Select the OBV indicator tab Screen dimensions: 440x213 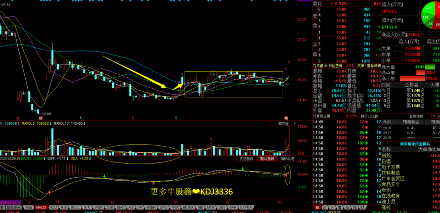click(222, 207)
